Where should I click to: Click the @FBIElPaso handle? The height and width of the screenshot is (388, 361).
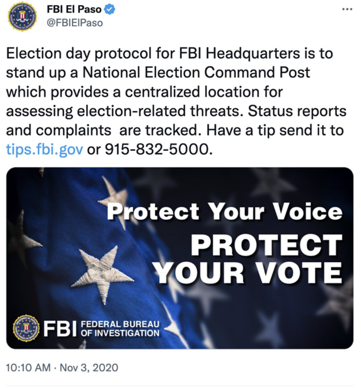tap(75, 23)
